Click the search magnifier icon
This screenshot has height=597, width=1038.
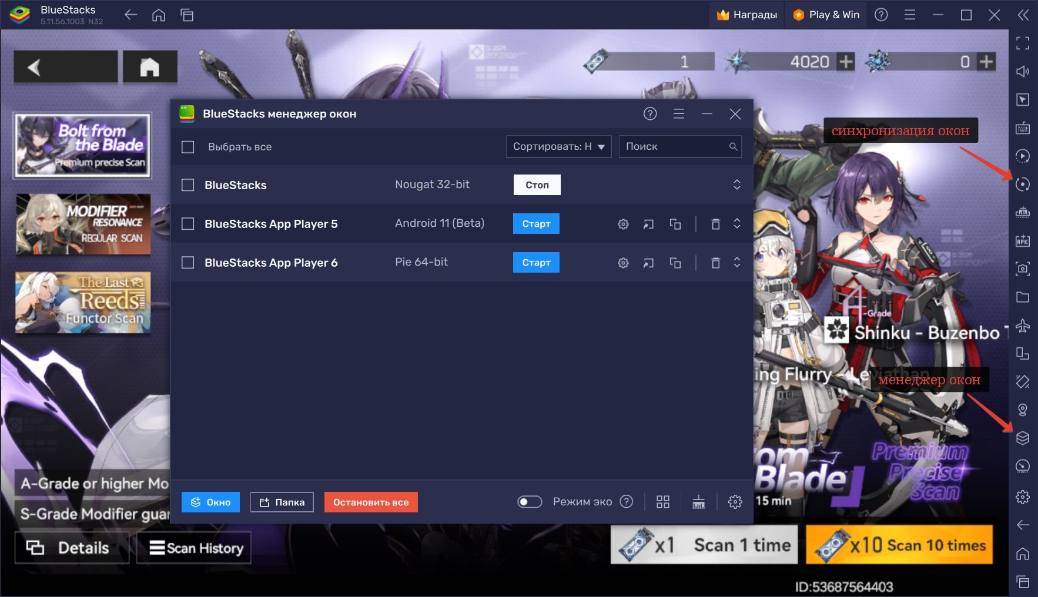tap(733, 147)
